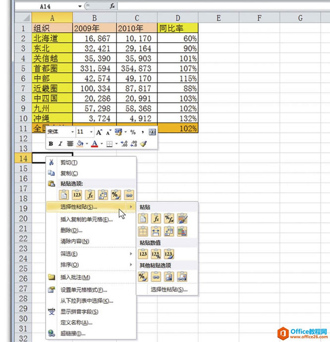Choose Paste Link icon in paste options row
Image resolution: width=330 pixels, height=342 pixels.
click(x=129, y=195)
